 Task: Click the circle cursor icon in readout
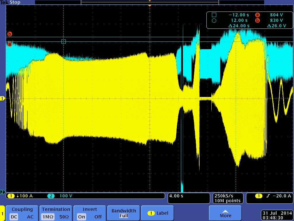click(214, 20)
